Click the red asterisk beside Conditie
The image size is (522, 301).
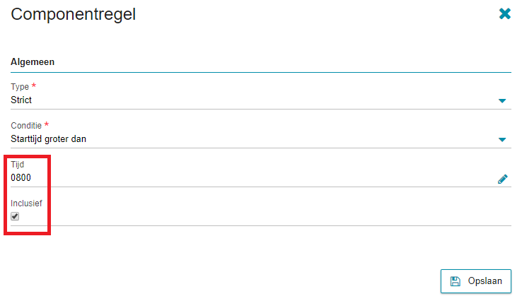[47, 124]
